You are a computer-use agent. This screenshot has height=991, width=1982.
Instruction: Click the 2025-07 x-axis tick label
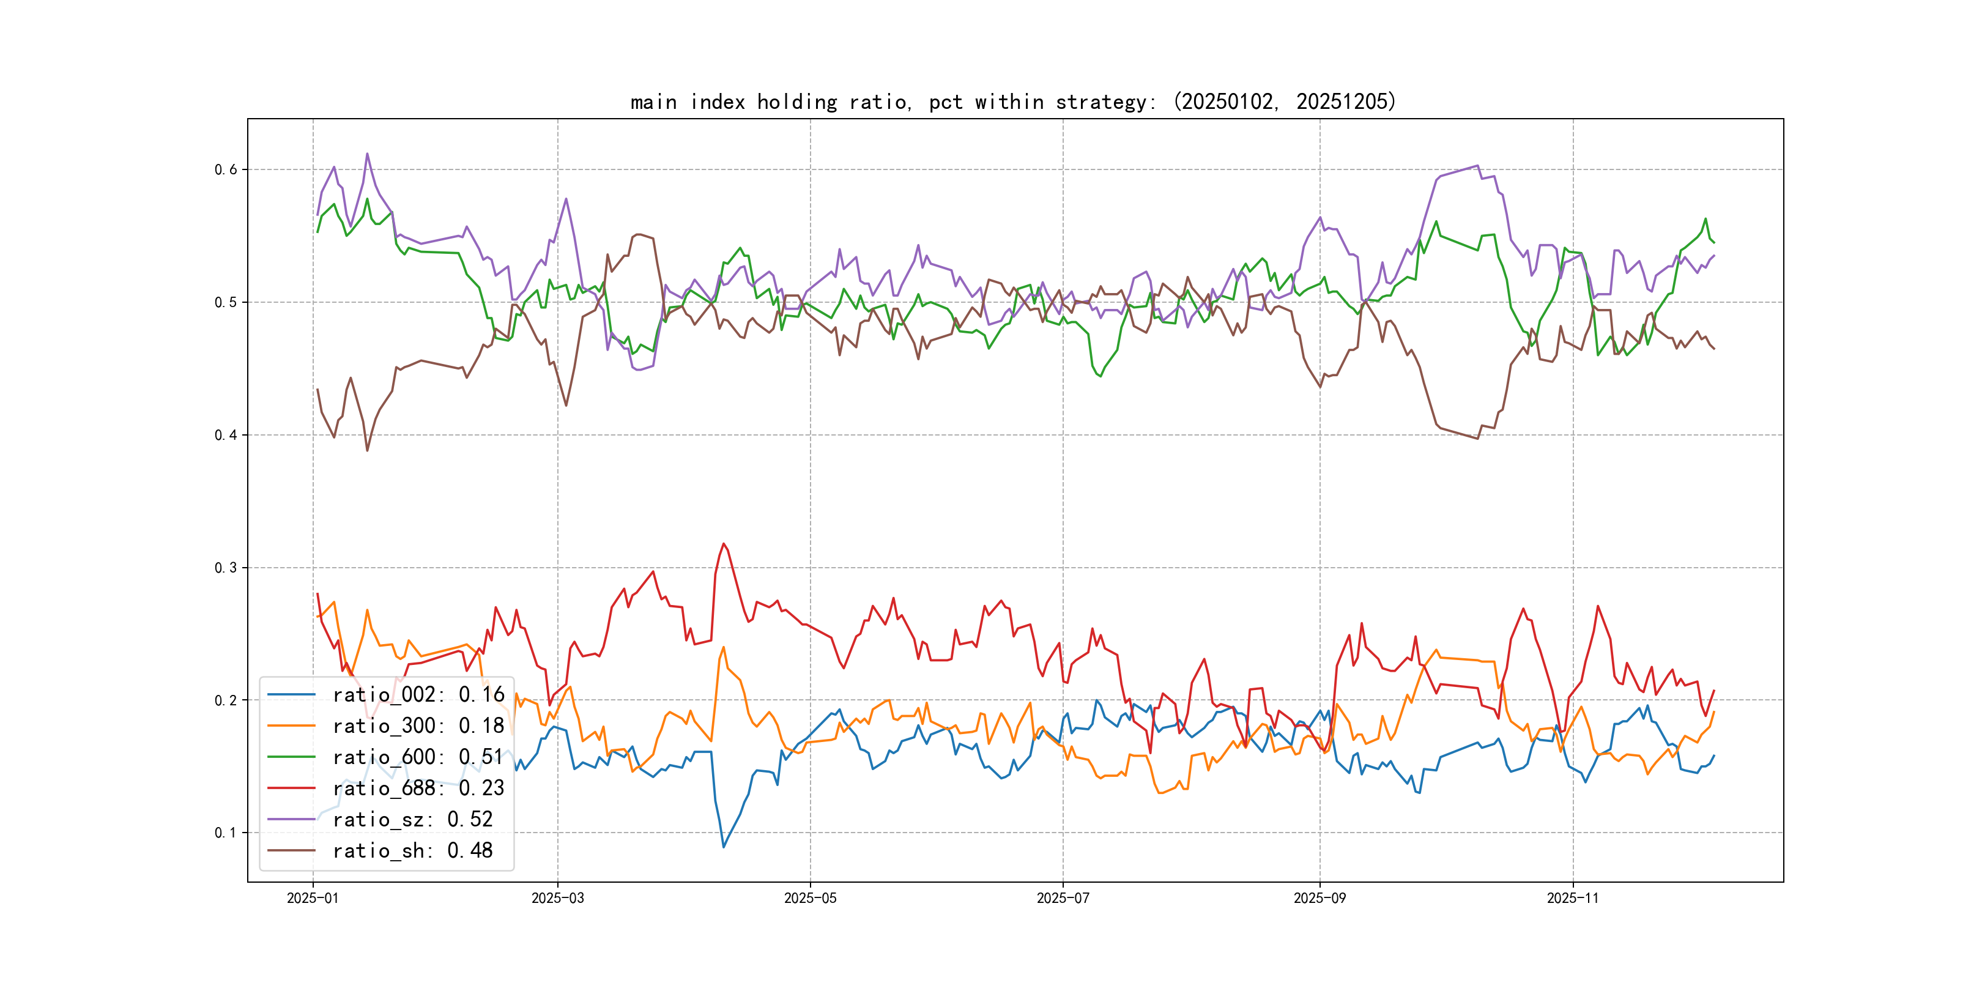point(1063,899)
